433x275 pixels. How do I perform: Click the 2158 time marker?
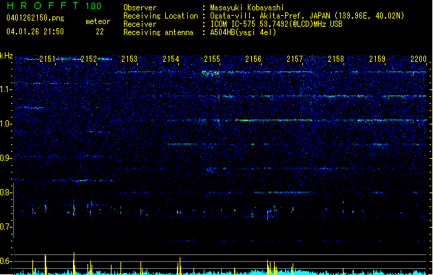click(x=336, y=59)
